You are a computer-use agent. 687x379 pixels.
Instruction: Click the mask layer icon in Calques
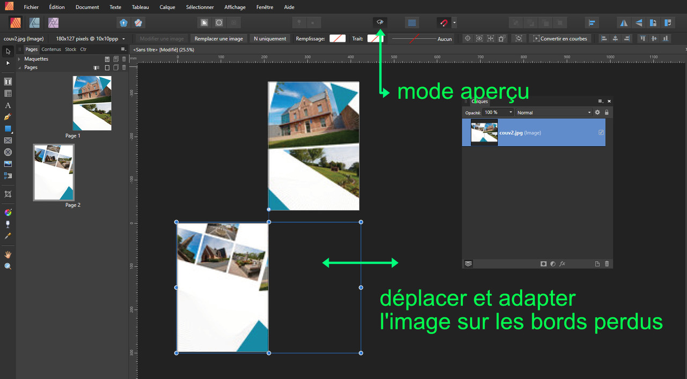tap(543, 264)
